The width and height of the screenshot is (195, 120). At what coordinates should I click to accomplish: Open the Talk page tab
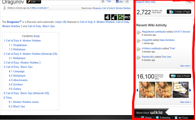coord(109,1)
